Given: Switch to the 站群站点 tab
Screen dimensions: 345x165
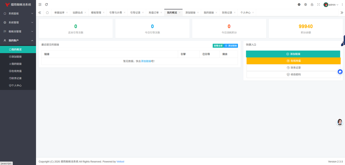Looking at the screenshot, I should pyautogui.click(x=78, y=12).
